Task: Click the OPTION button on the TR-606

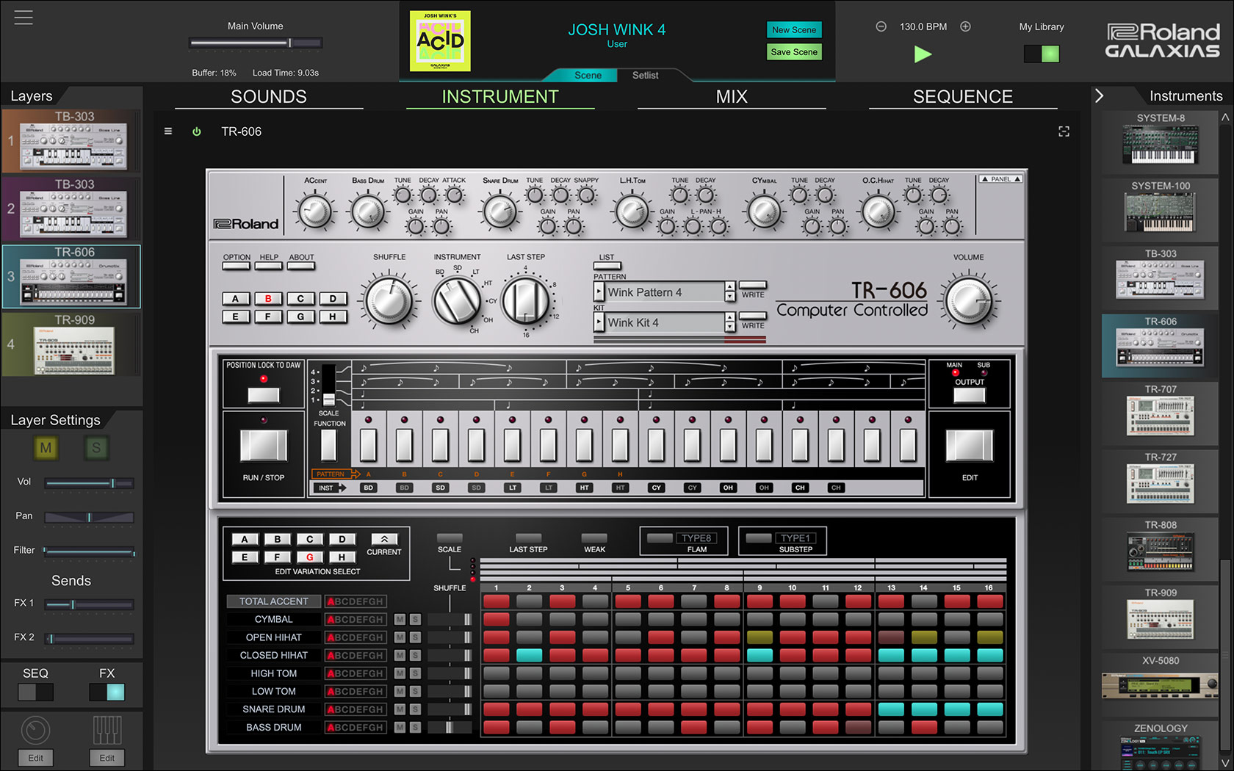Action: click(237, 266)
